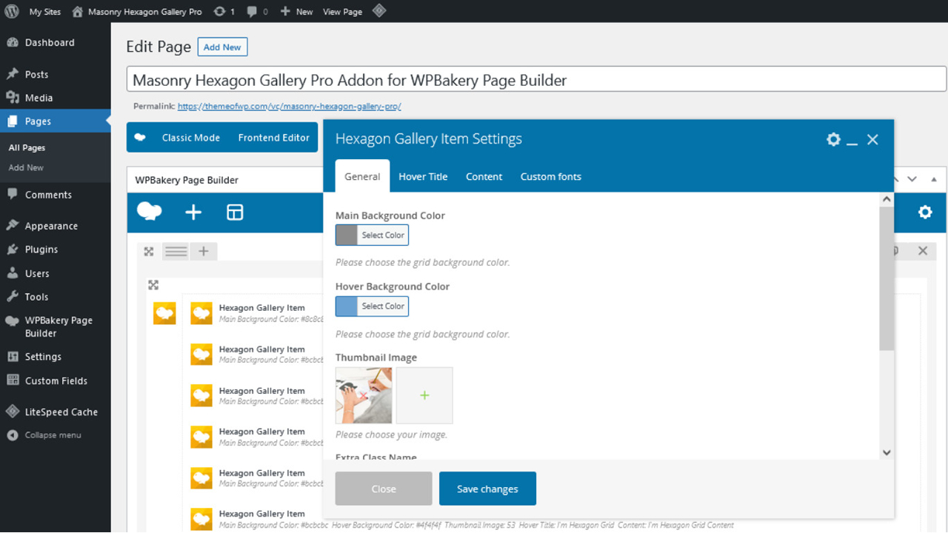Click the existing thumbnail image
The image size is (948, 533).
coord(364,395)
